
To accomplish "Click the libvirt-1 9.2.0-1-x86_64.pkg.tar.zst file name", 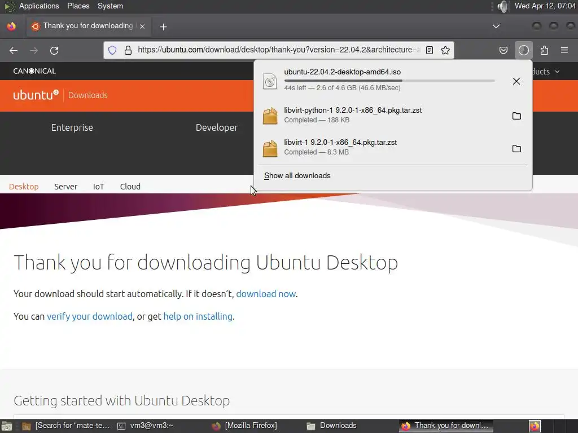I will (340, 143).
